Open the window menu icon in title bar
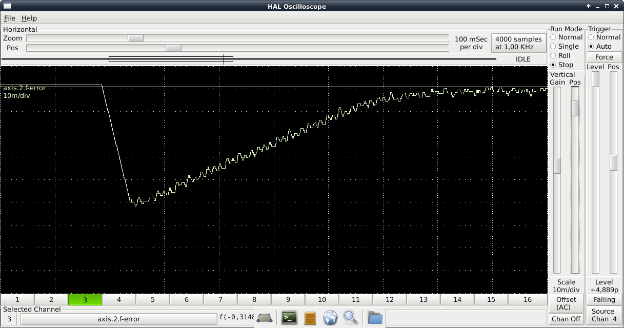The width and height of the screenshot is (624, 328). tap(7, 6)
